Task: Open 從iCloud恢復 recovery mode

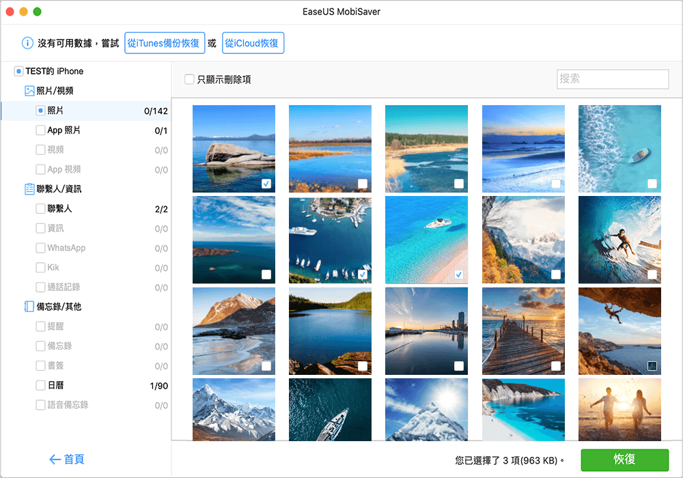Action: (253, 42)
